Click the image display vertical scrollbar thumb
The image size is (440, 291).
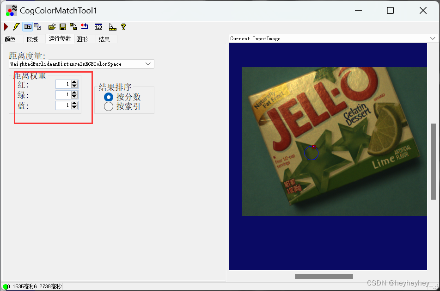[x=433, y=162]
